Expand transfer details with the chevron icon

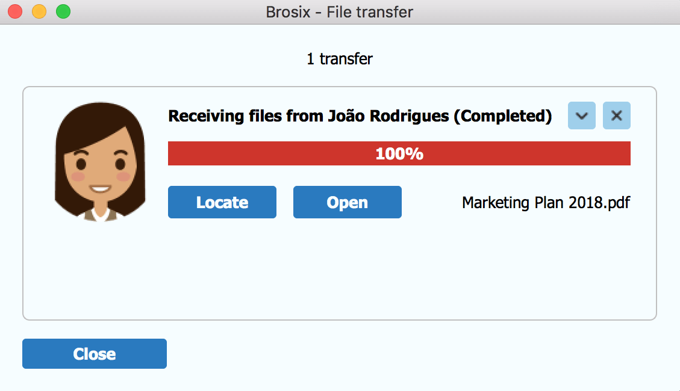coord(582,115)
